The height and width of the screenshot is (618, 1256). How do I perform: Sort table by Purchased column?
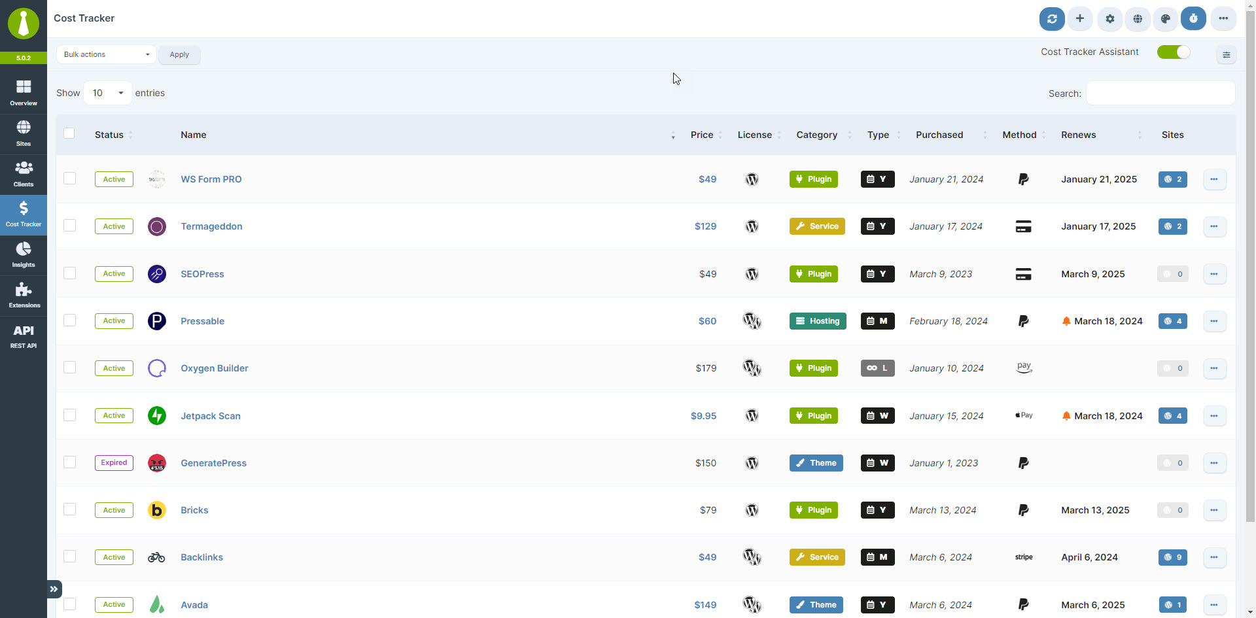(951, 135)
